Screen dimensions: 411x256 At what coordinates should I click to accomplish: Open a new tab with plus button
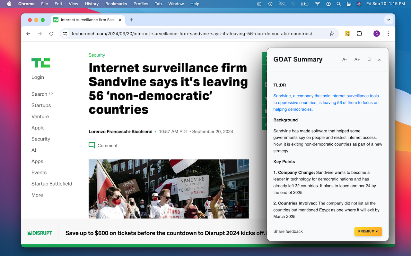pos(132,20)
